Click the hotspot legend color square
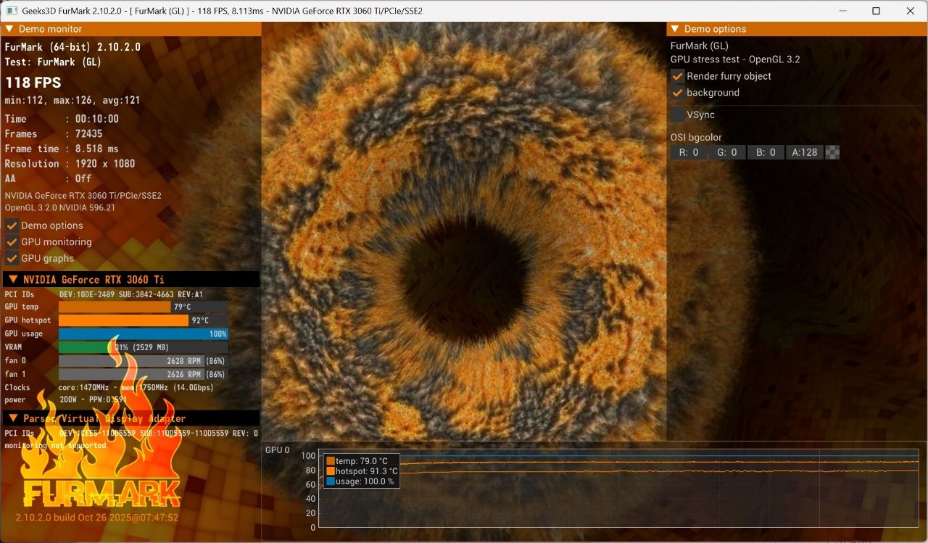 point(331,471)
